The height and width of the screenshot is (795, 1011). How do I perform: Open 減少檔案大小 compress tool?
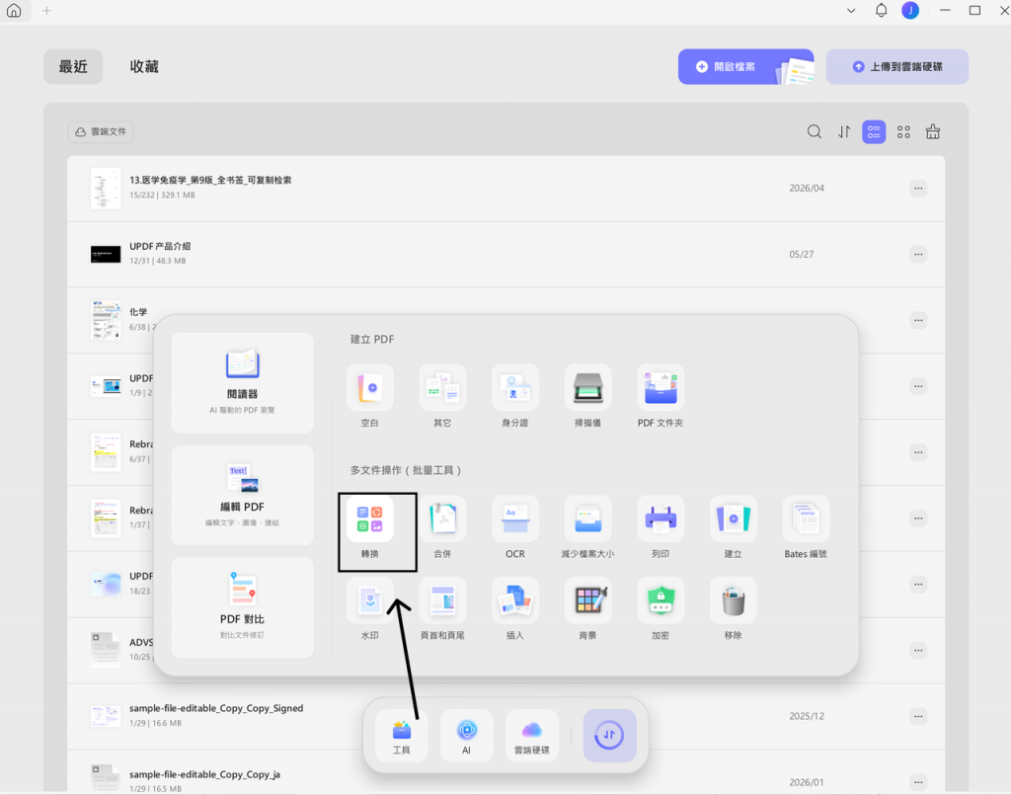click(588, 519)
